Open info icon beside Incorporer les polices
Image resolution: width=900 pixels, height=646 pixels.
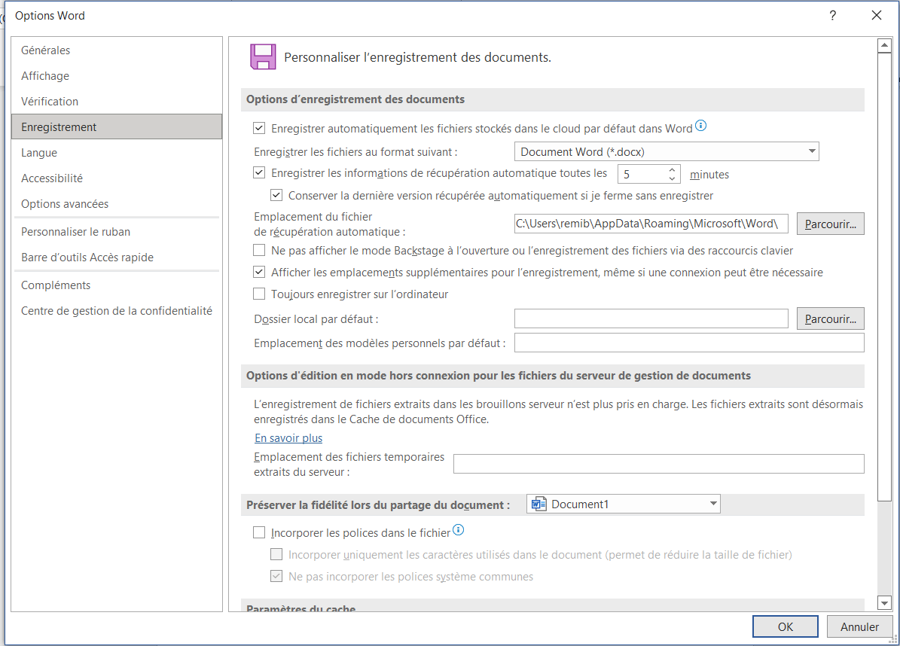[458, 529]
